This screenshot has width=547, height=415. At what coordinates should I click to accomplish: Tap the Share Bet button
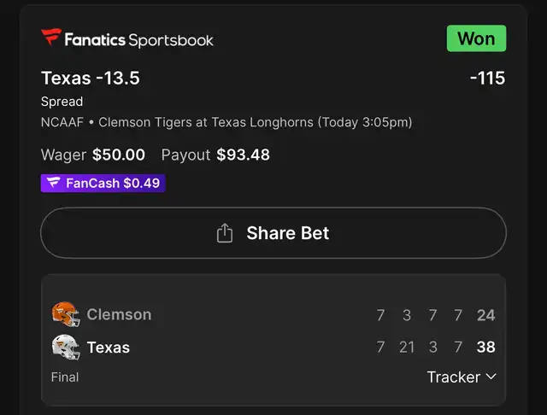273,233
